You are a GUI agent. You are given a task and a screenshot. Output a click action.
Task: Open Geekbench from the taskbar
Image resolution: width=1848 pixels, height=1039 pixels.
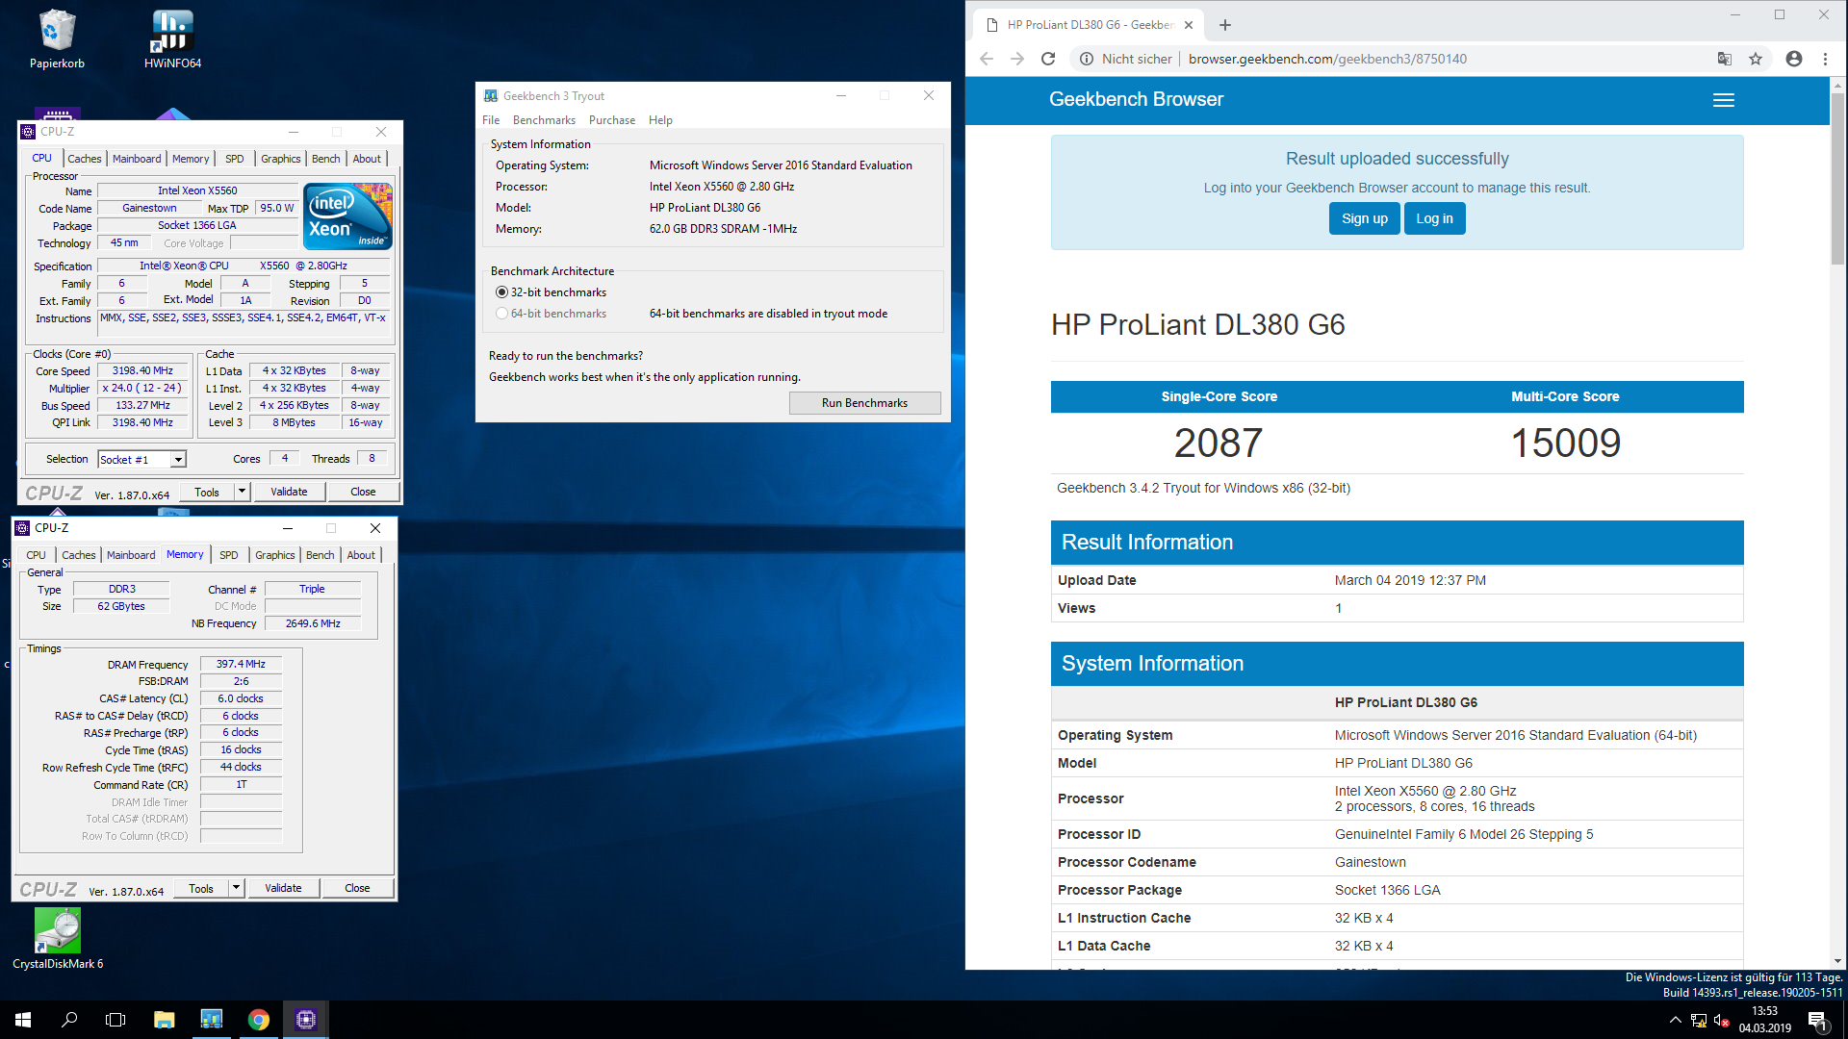tap(211, 1020)
